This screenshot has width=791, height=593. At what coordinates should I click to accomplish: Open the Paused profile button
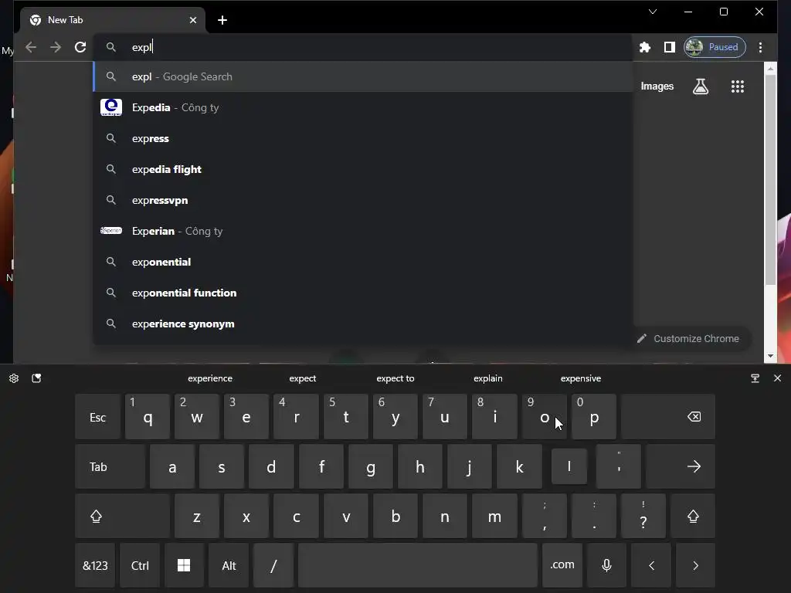(x=715, y=47)
